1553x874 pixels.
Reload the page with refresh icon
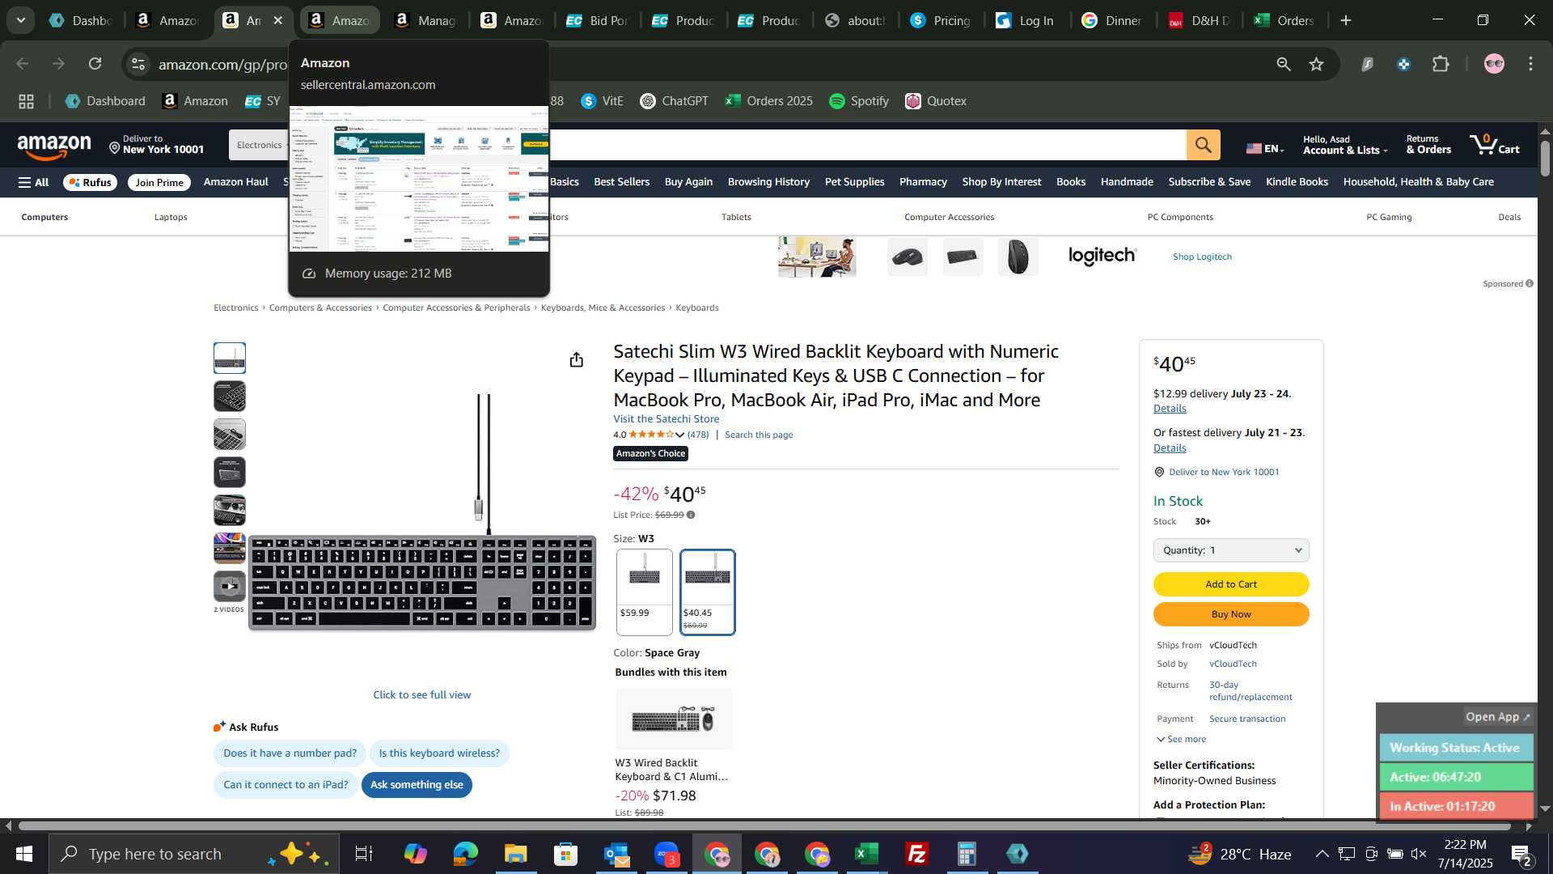(95, 64)
